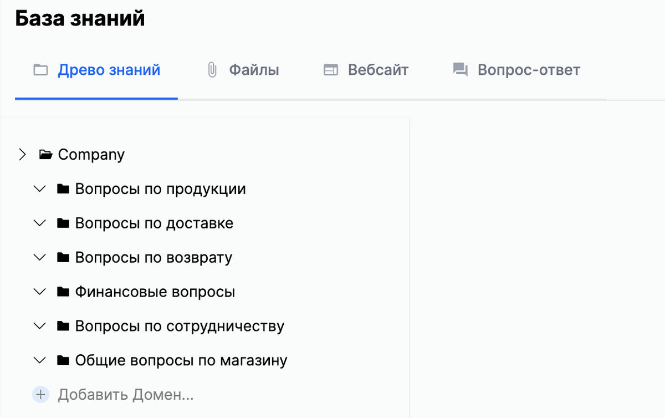The height and width of the screenshot is (418, 665).
Task: Expand the Финансовые вопросы chevron
Action: [39, 292]
